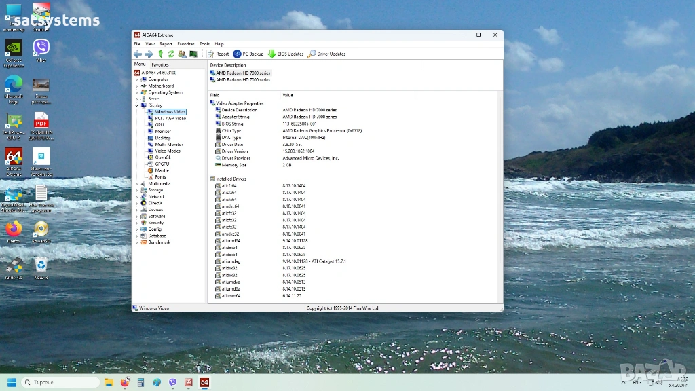
Task: Select OpenGL in the Display tree
Action: pos(162,157)
